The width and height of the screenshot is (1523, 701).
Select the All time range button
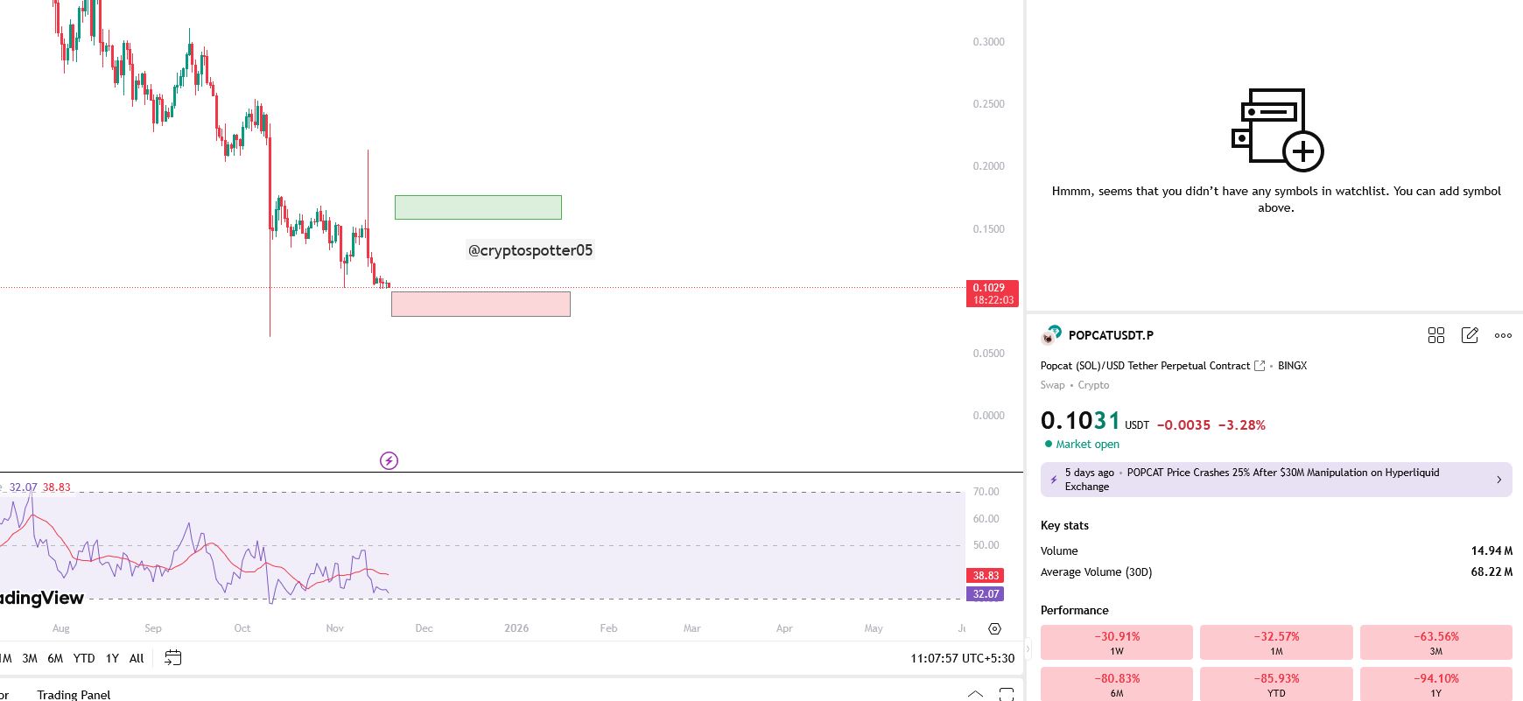tap(137, 658)
